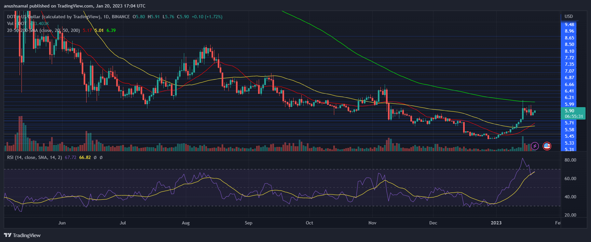Click the Jun label on the time axis
This screenshot has height=242, width=591.
pos(62,223)
